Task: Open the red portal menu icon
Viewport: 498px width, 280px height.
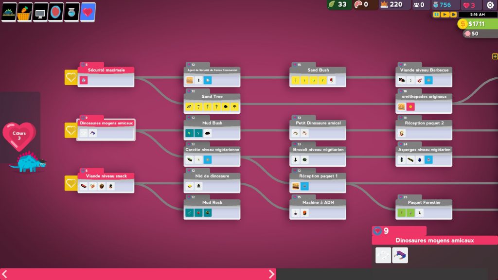Action: coord(56,12)
